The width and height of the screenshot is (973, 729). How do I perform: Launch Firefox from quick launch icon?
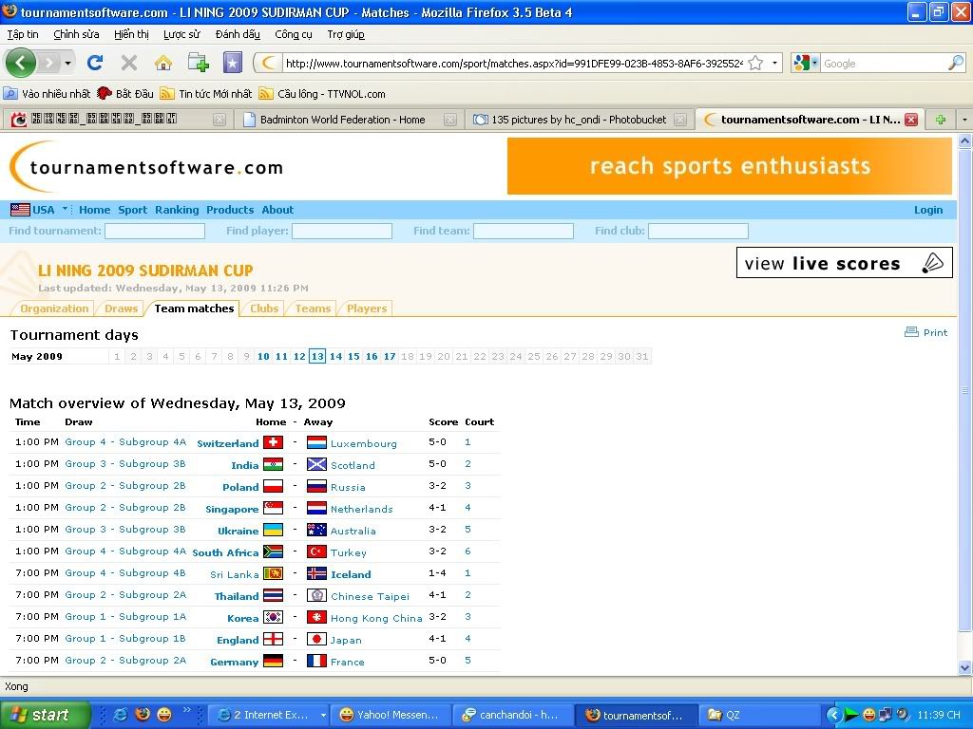(x=143, y=715)
